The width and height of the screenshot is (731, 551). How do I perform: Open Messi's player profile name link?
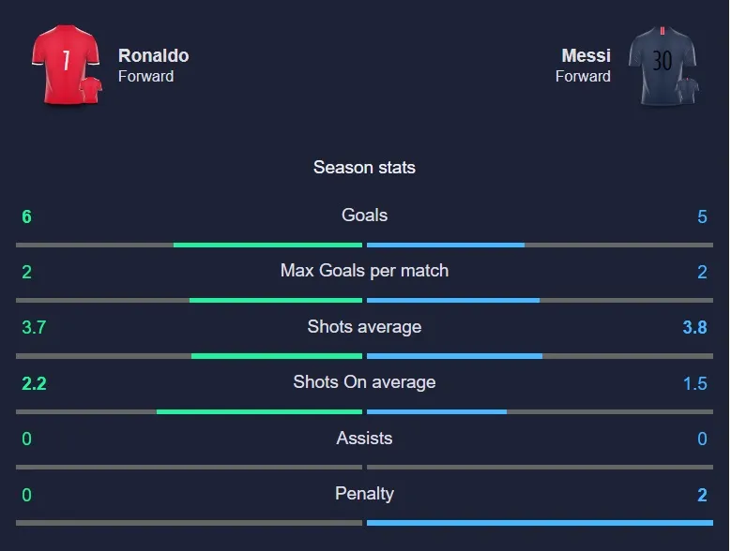pyautogui.click(x=586, y=55)
